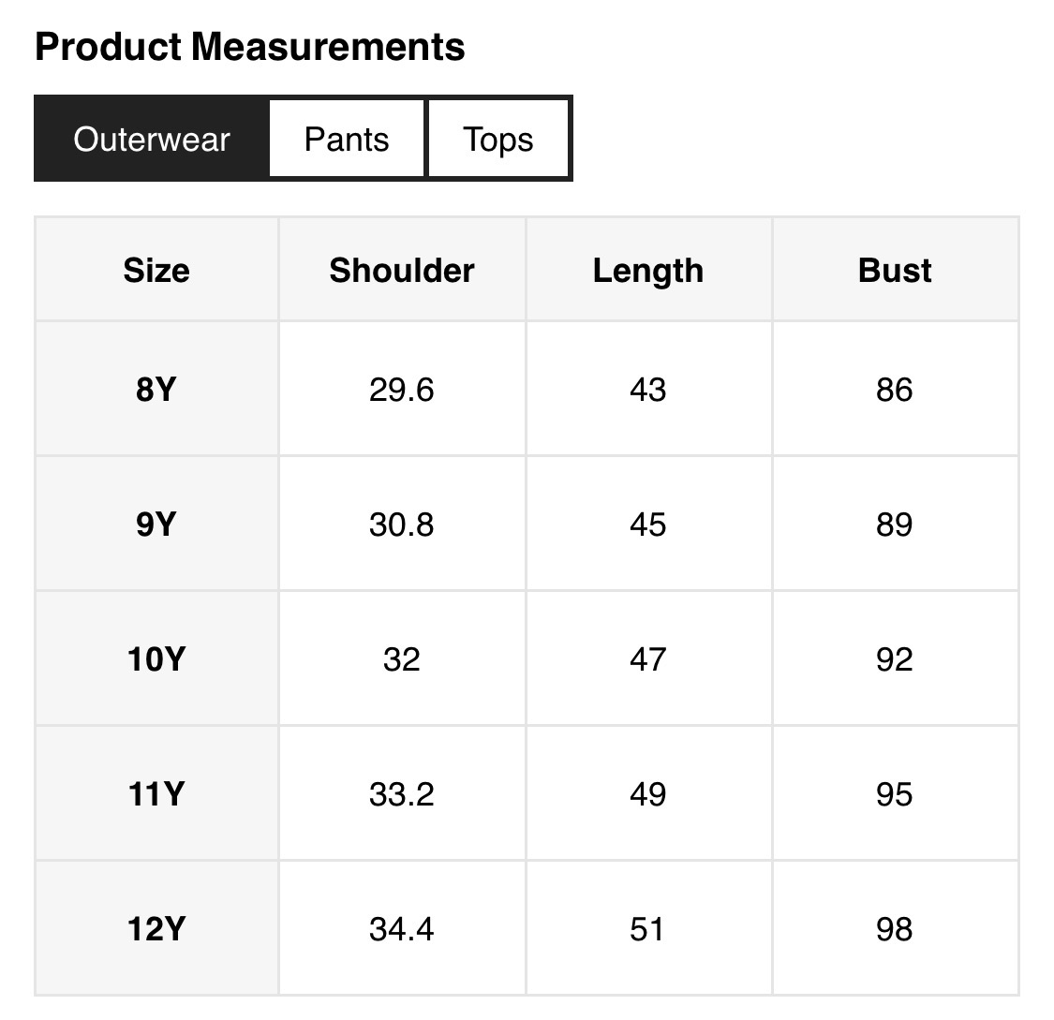
Task: Click the 29.6 shoulder value cell
Action: tap(402, 390)
